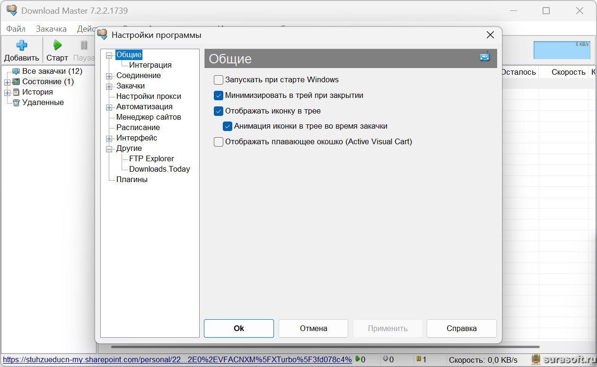597x367 pixels.
Task: Enable Отображать плавающее окошко checkbox
Action: coord(219,141)
